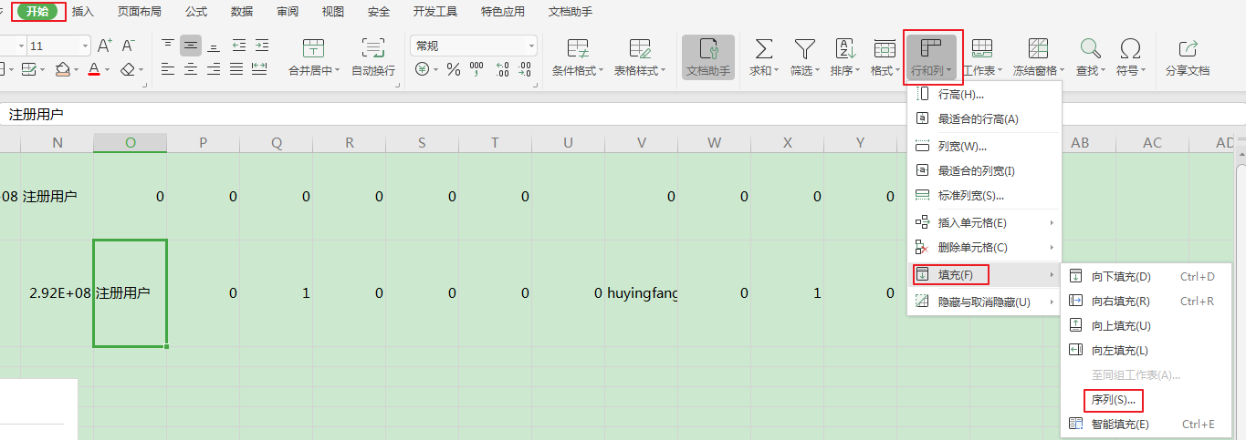Toggle middle vertical alignment button
The height and width of the screenshot is (440, 1246).
tap(191, 46)
